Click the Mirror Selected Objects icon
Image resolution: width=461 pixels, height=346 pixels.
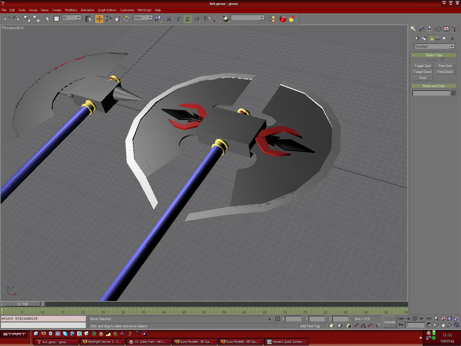click(x=207, y=19)
